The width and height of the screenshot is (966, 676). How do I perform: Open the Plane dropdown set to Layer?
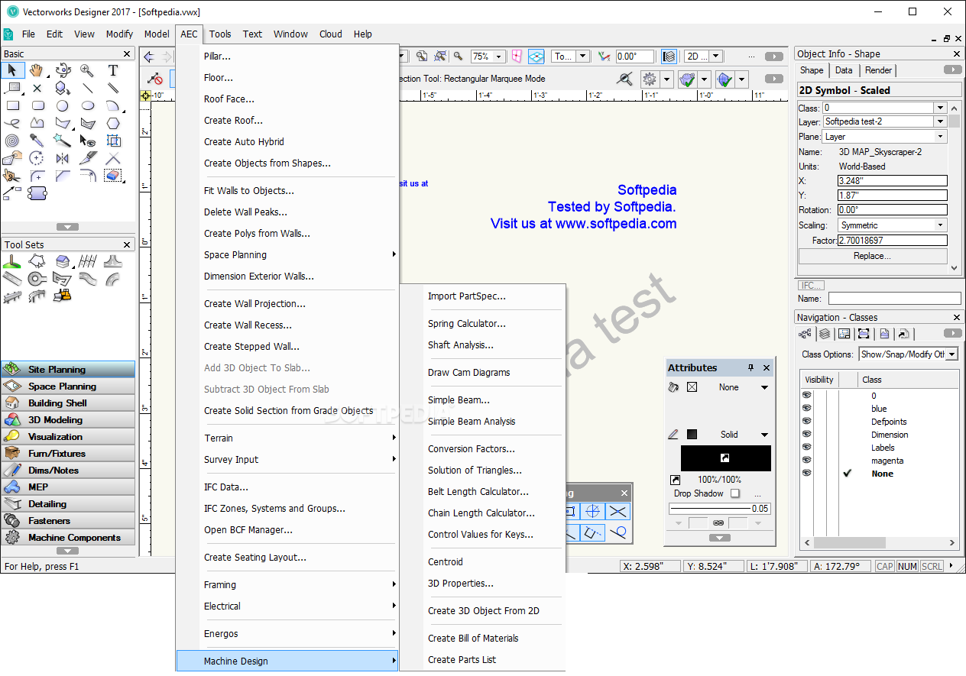pos(941,137)
